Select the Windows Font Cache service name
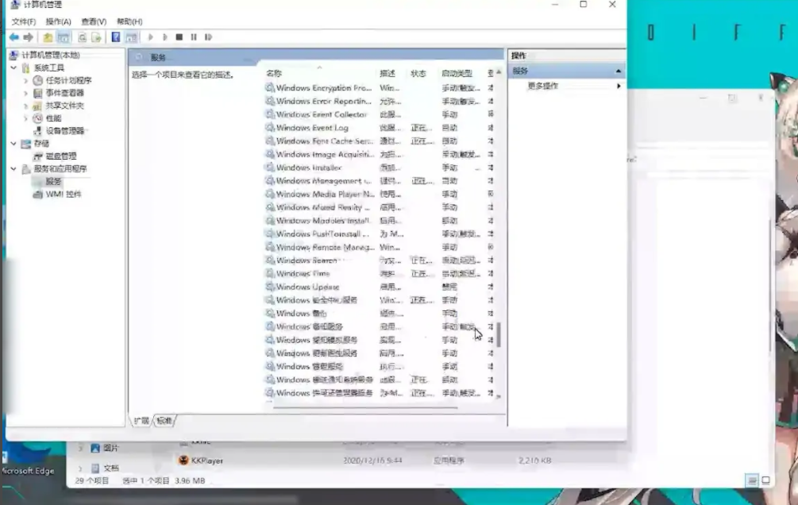The image size is (798, 505). 325,141
